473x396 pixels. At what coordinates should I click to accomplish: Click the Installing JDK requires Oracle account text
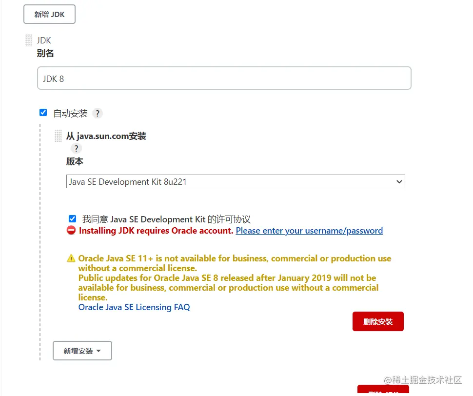[x=156, y=231]
